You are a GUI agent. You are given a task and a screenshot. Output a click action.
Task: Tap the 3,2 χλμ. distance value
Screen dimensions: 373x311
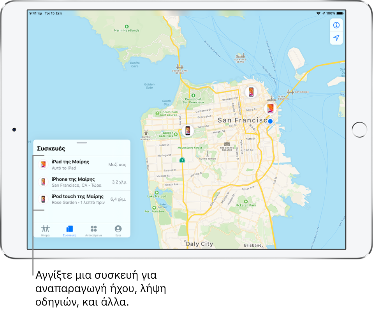pos(120,182)
